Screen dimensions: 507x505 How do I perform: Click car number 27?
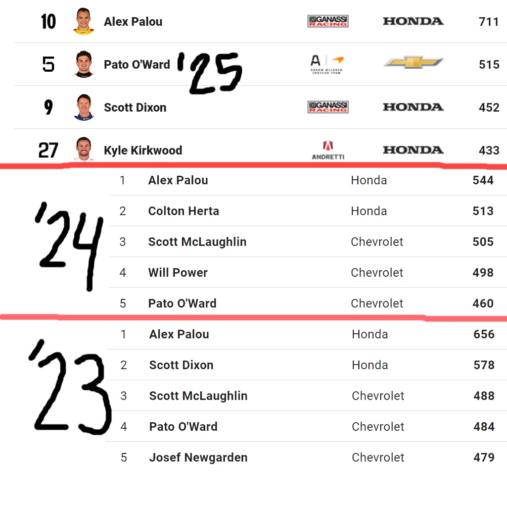(x=49, y=150)
